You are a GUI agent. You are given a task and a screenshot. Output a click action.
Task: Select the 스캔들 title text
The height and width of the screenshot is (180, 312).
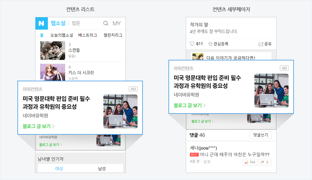[74, 50]
